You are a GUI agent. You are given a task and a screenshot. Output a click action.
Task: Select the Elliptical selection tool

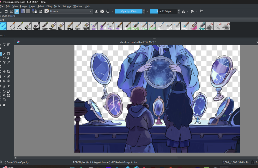tap(4, 91)
